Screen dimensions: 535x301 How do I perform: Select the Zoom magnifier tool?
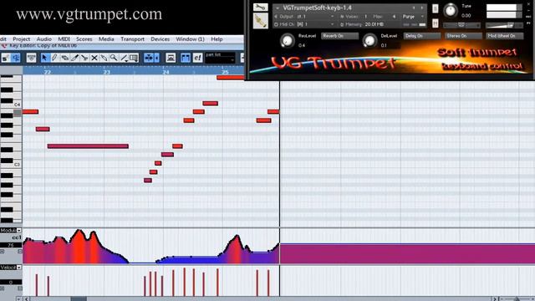(x=114, y=58)
